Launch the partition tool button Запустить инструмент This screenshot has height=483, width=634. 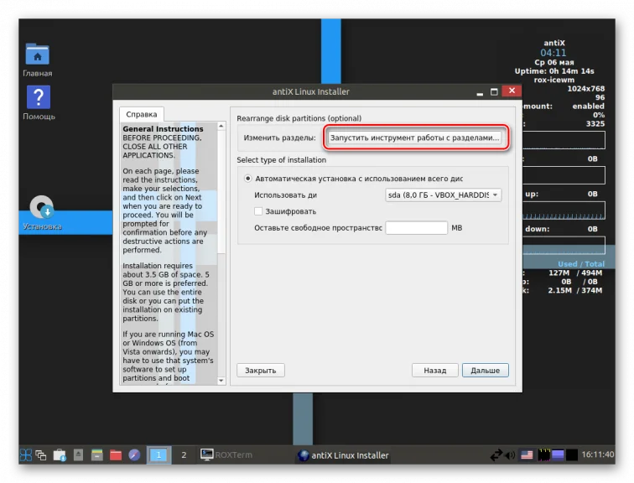coord(414,138)
